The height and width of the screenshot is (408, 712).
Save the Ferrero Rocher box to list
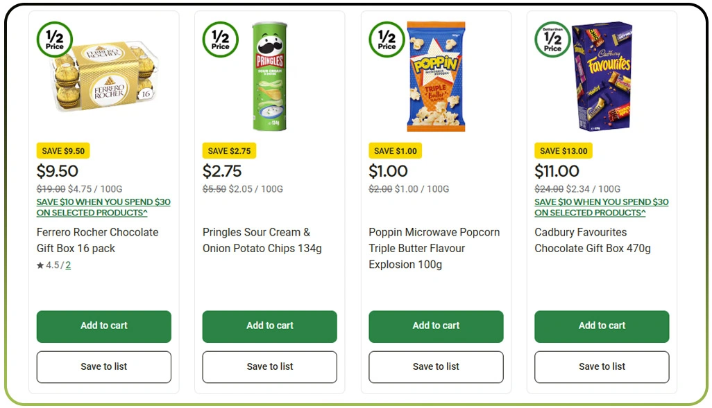click(103, 367)
